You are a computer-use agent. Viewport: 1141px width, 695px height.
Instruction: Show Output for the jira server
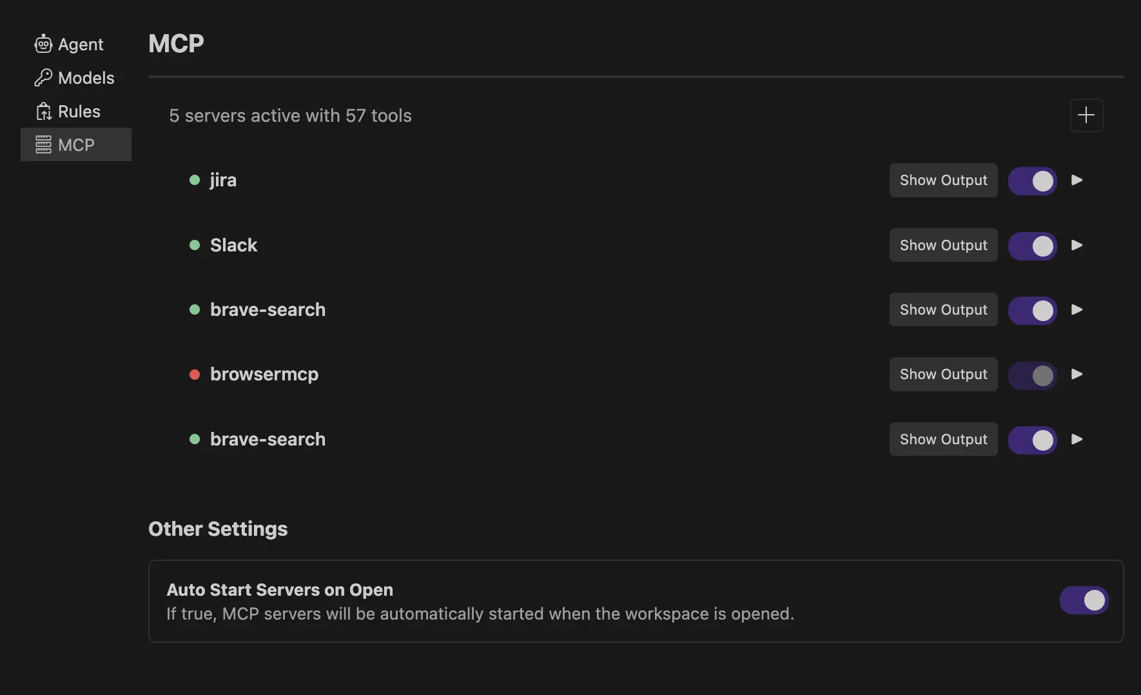[943, 180]
